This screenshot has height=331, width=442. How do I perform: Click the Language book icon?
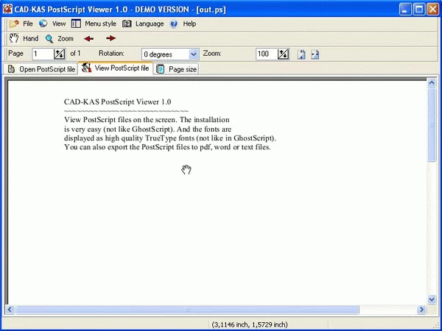[x=127, y=24]
